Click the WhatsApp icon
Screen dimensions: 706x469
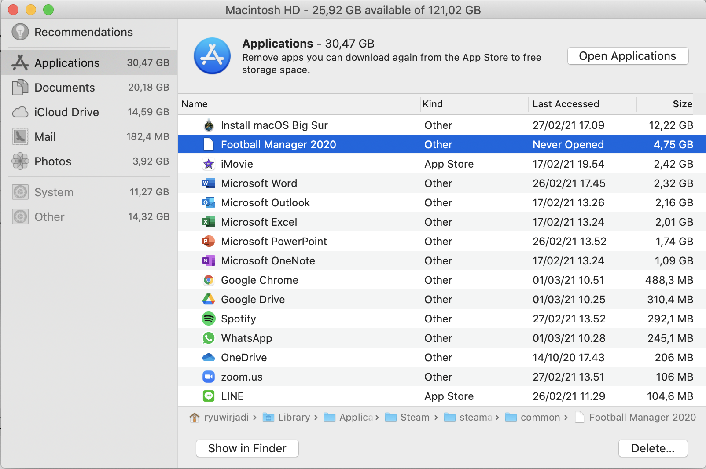209,338
